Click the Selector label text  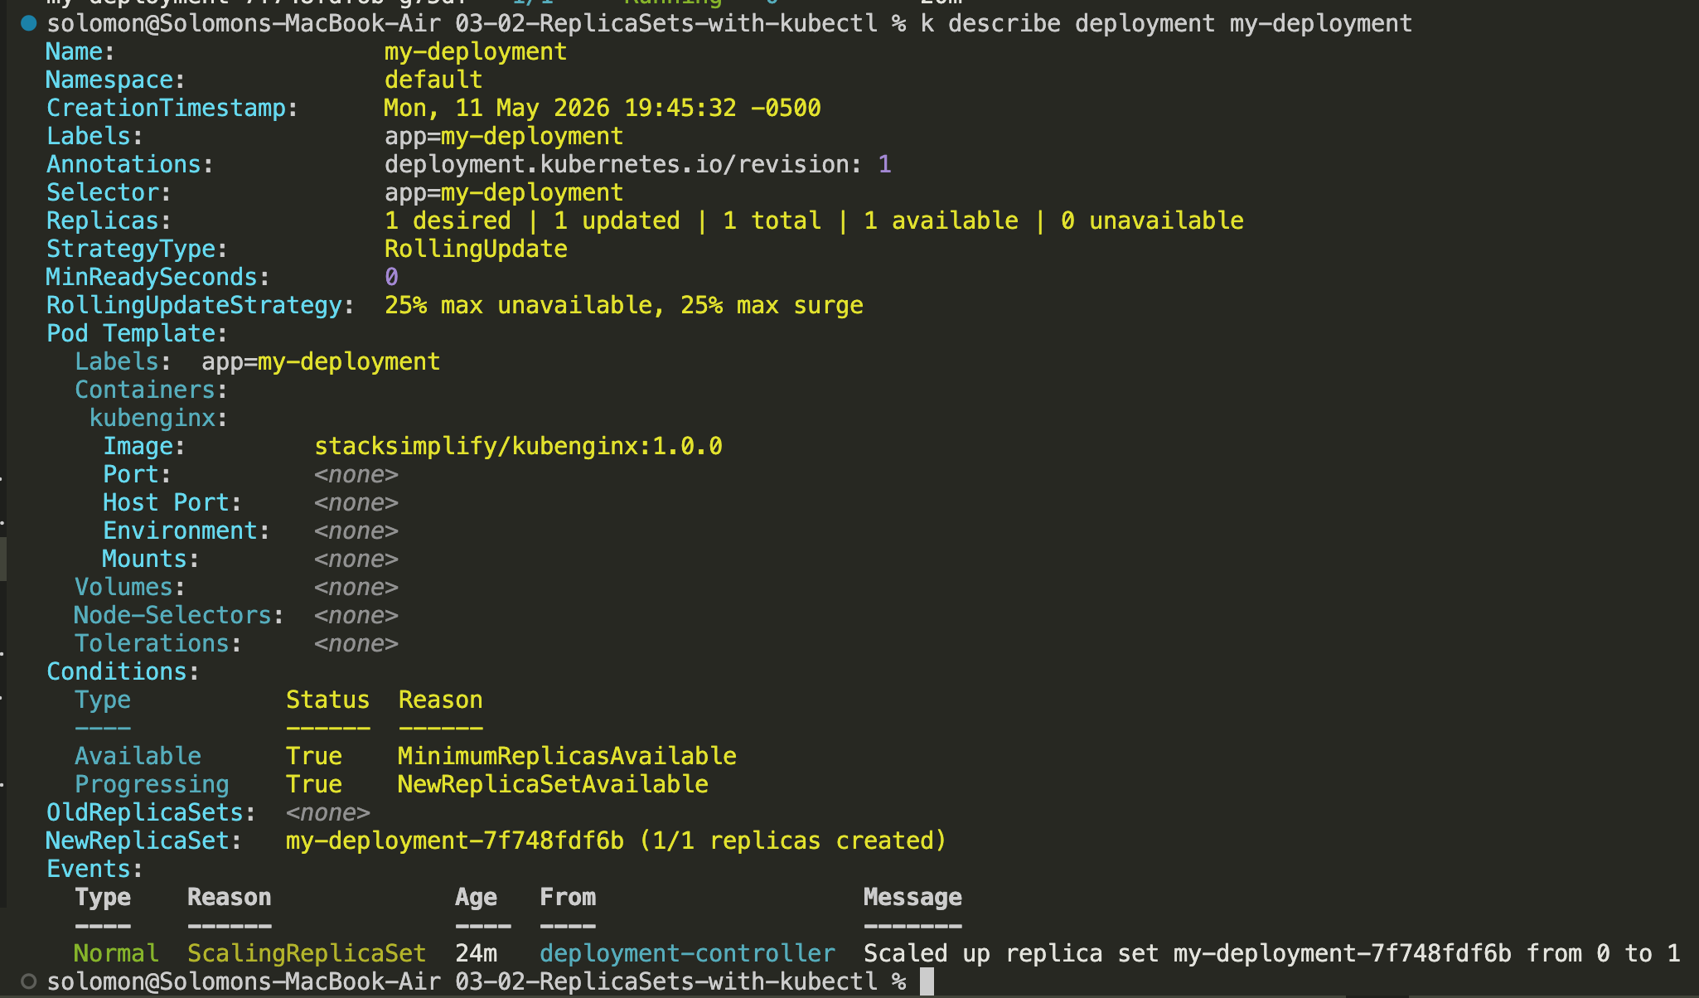click(109, 192)
